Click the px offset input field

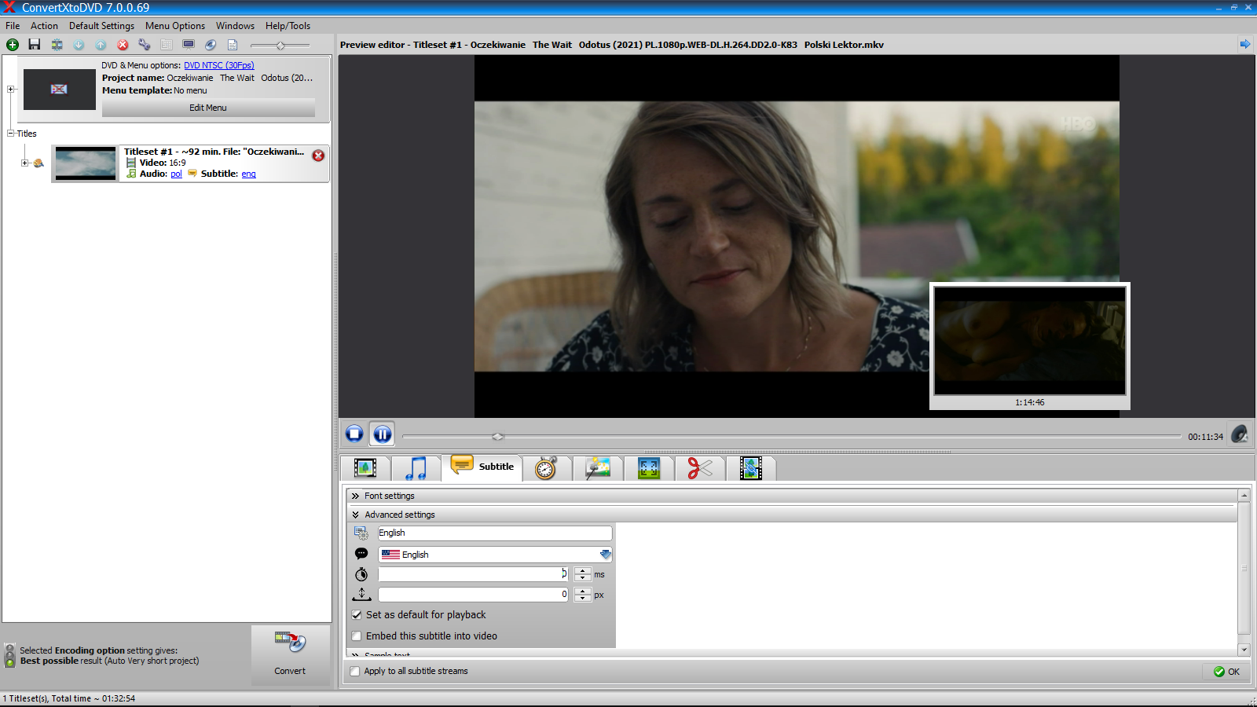473,595
